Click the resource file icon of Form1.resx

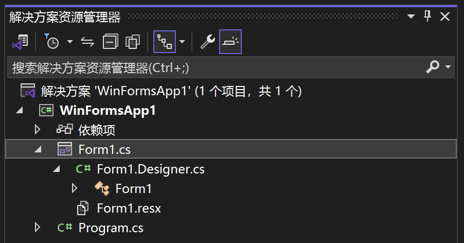tap(82, 208)
